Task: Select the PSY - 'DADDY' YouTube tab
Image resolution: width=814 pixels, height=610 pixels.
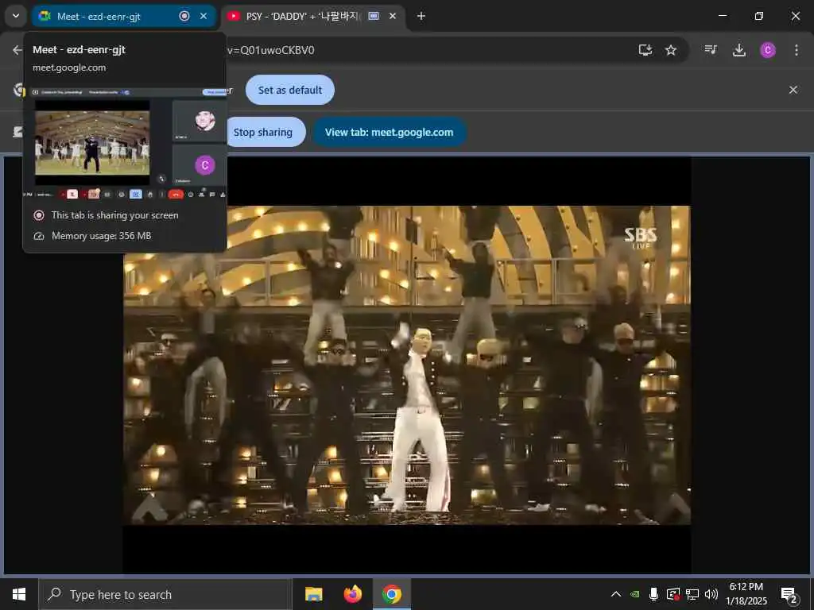Action: 312,16
